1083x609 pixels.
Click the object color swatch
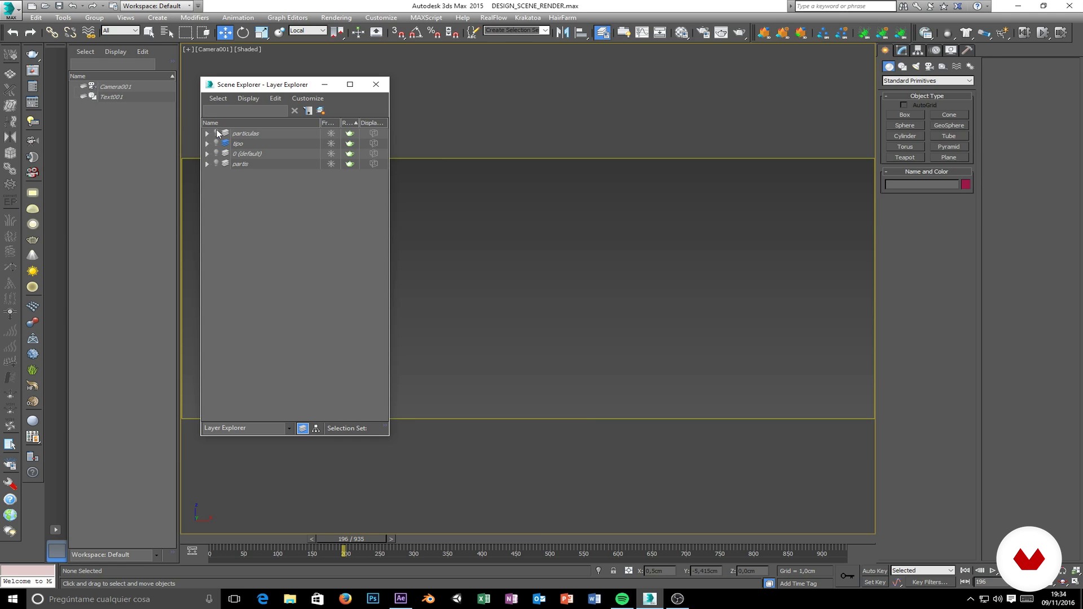[966, 184]
